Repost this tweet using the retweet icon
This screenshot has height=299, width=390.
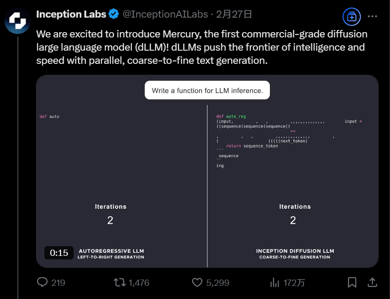tap(119, 282)
